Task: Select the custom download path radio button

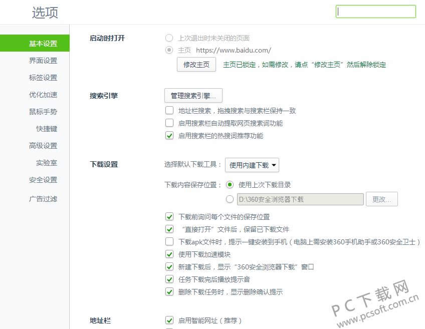Action: coord(230,199)
